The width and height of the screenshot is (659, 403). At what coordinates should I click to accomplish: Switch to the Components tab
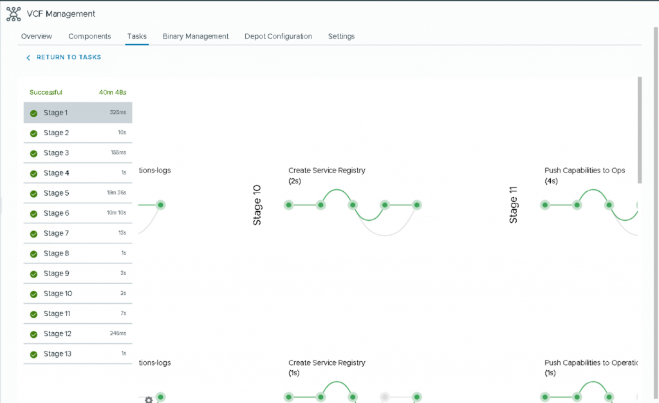[x=89, y=37]
